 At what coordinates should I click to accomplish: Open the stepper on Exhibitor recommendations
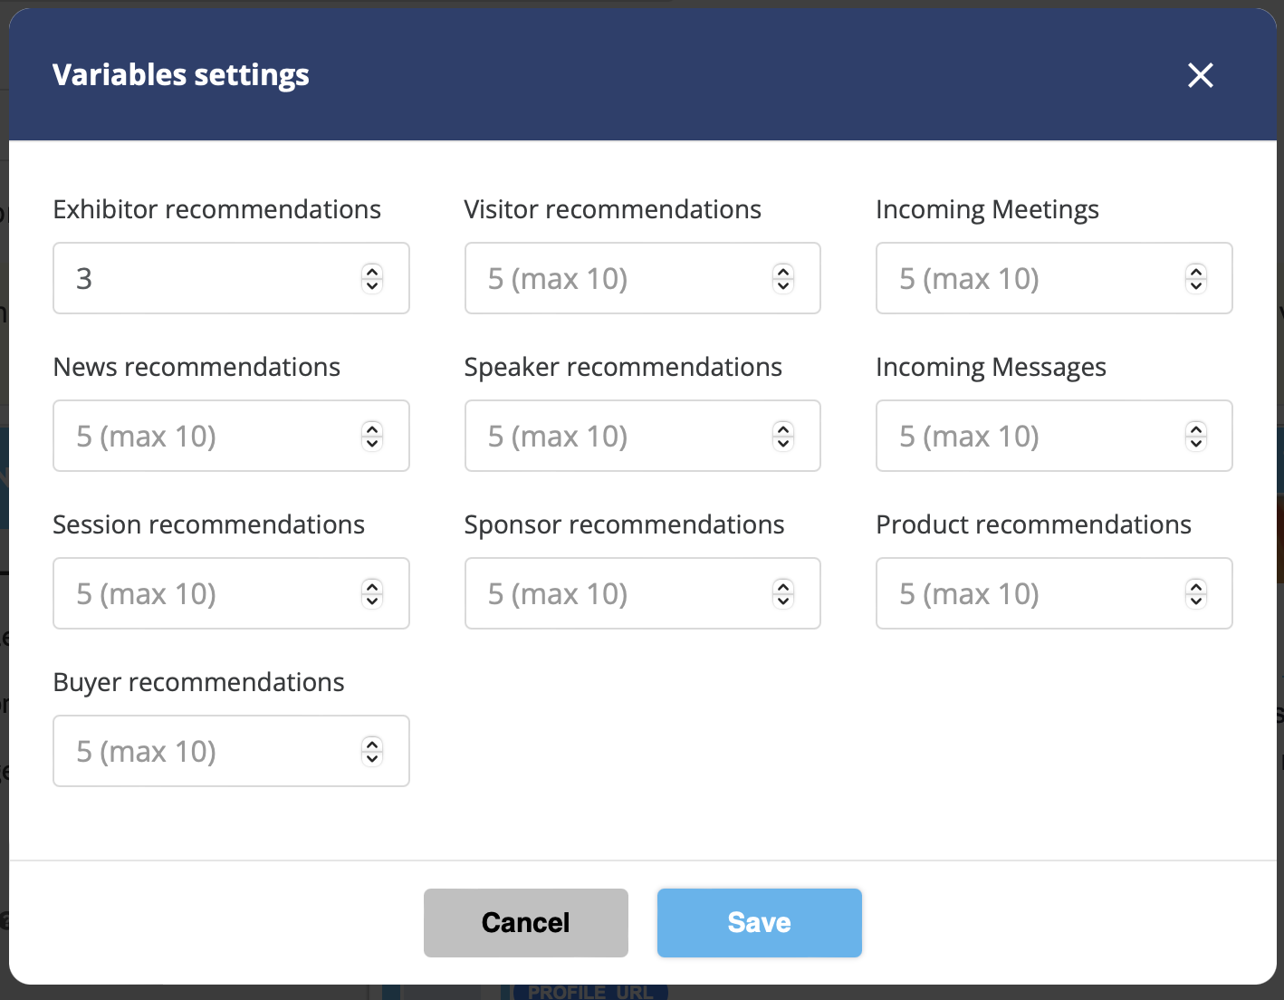[372, 278]
